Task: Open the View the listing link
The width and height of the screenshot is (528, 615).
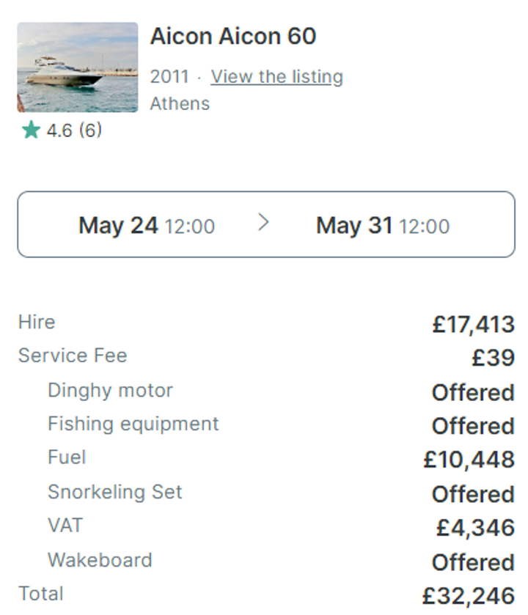Action: click(x=277, y=76)
